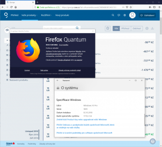Open the Firefox Library icon
162x147 pixels.
tap(150, 7)
